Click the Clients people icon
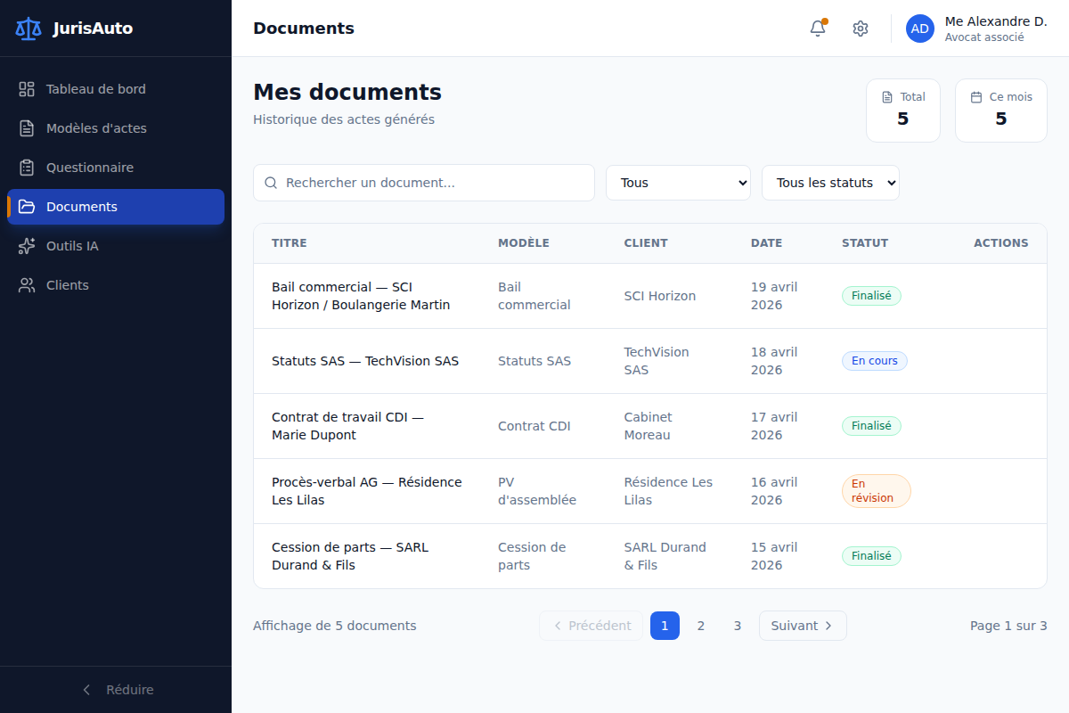1069x713 pixels. coord(27,285)
